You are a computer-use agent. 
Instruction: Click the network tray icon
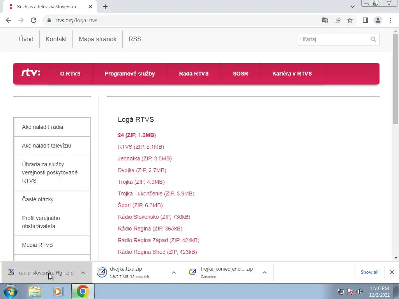point(341,292)
